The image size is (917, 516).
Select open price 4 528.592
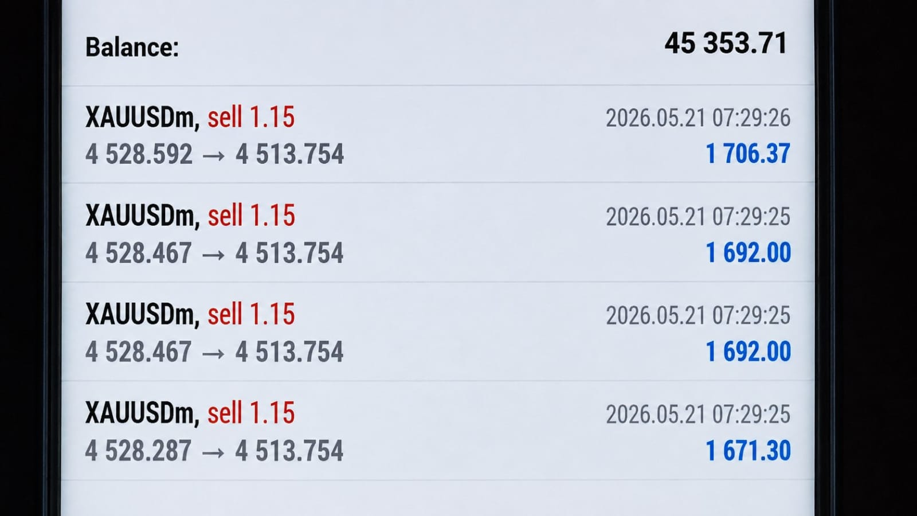pos(139,154)
